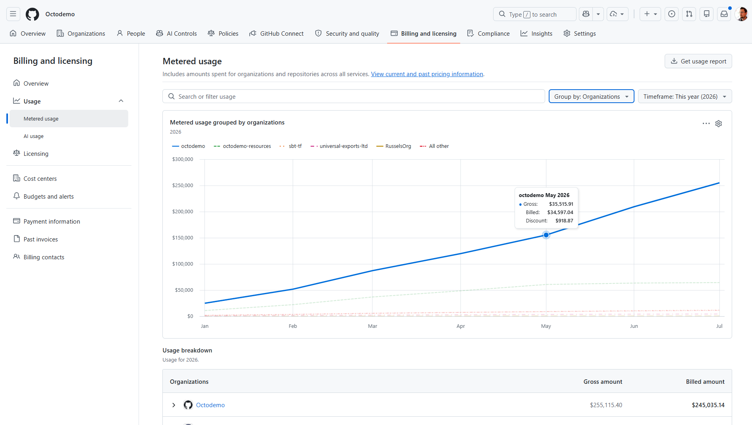Open the pull requests icon in header
The width and height of the screenshot is (752, 425).
[x=689, y=14]
